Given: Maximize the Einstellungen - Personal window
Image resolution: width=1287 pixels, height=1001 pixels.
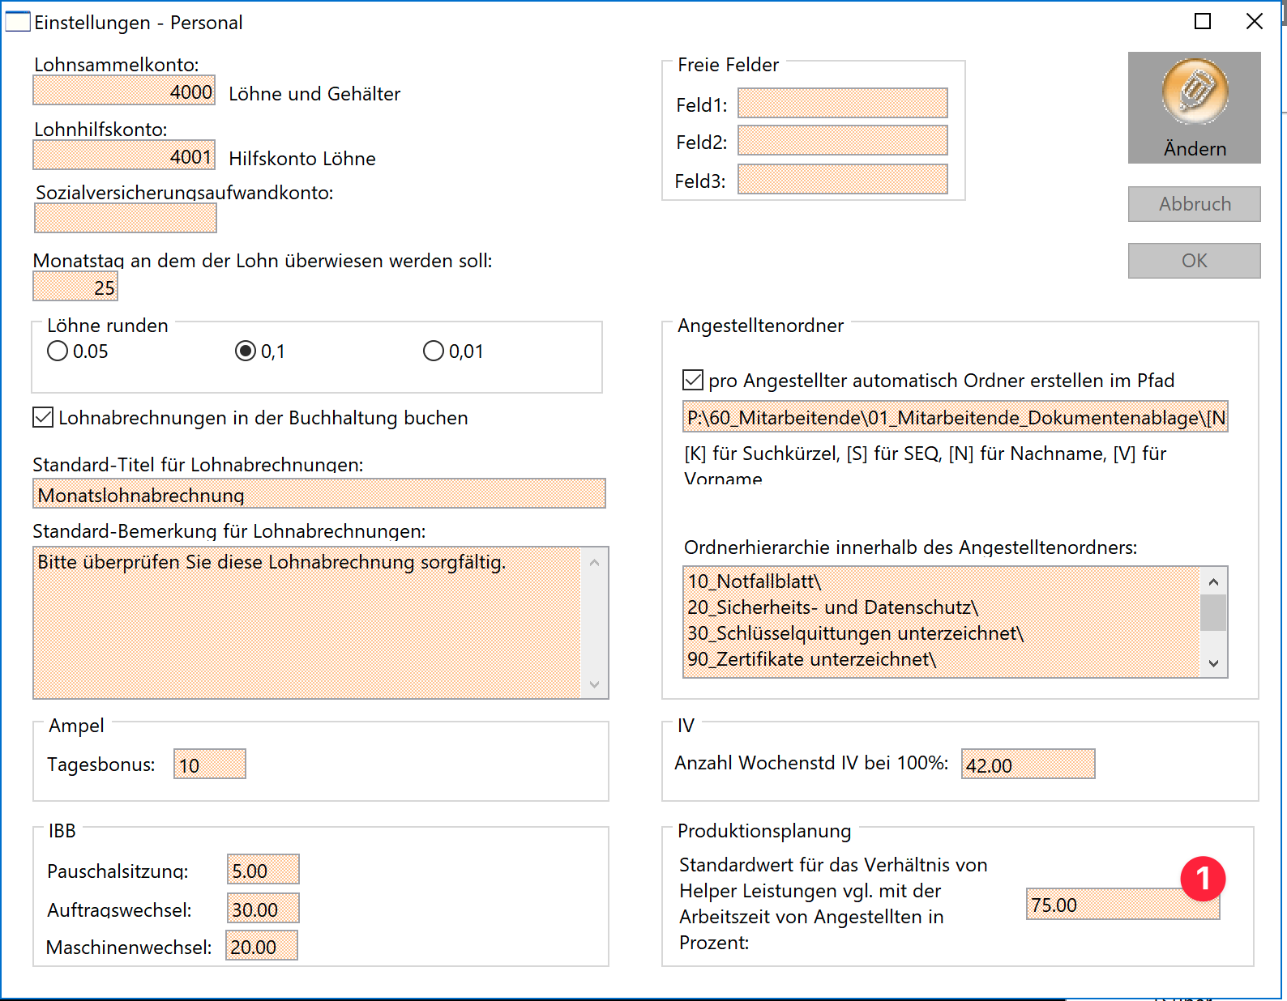Looking at the screenshot, I should point(1203,22).
